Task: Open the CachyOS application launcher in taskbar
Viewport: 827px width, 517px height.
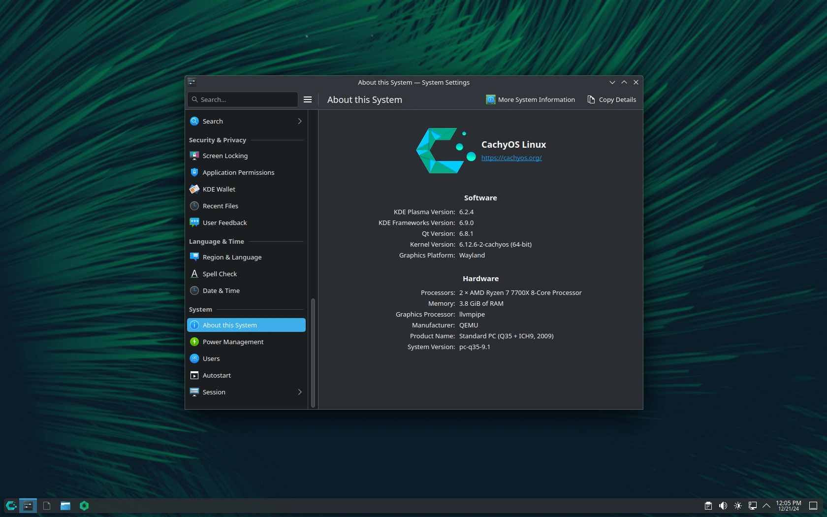Action: 11,506
